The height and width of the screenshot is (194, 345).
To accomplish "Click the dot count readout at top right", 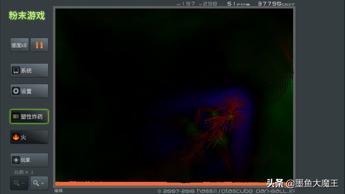I will click(x=276, y=4).
